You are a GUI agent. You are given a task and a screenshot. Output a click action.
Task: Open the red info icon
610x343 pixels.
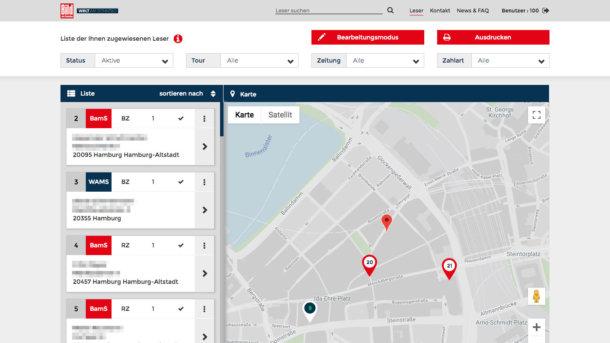[x=178, y=39]
